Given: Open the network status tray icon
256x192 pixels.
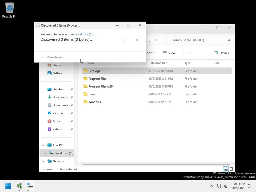Looking at the screenshot, I should [x=219, y=186].
